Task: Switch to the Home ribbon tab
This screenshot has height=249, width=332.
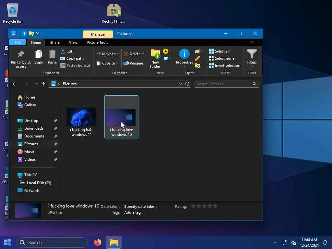Action: click(x=36, y=42)
